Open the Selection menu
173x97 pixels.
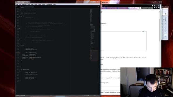click(x=24, y=4)
